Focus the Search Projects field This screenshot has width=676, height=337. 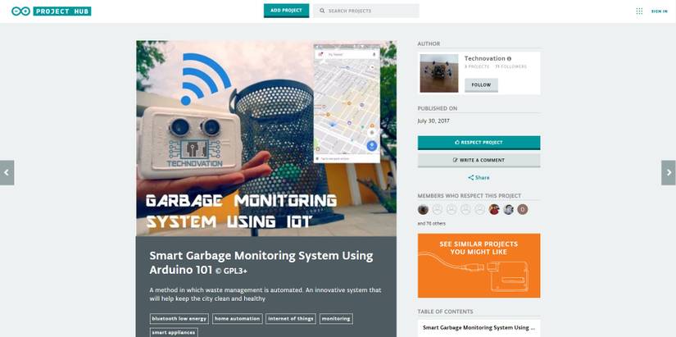click(x=366, y=11)
